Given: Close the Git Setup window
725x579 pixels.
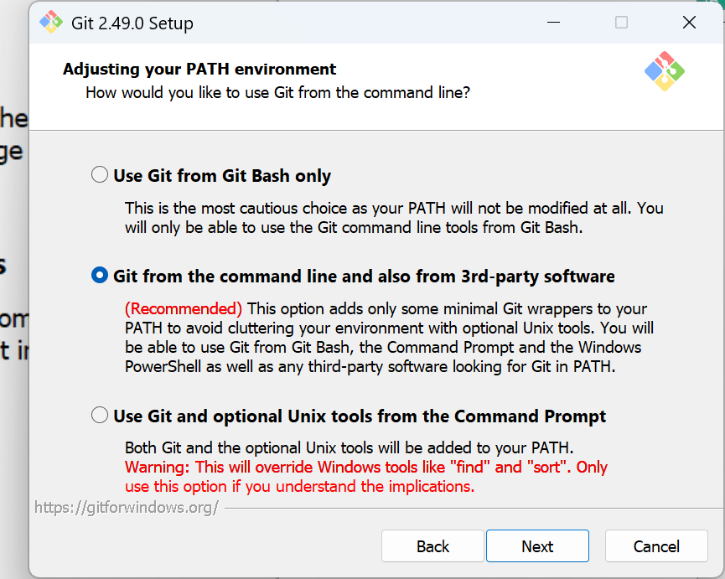Looking at the screenshot, I should 689,22.
